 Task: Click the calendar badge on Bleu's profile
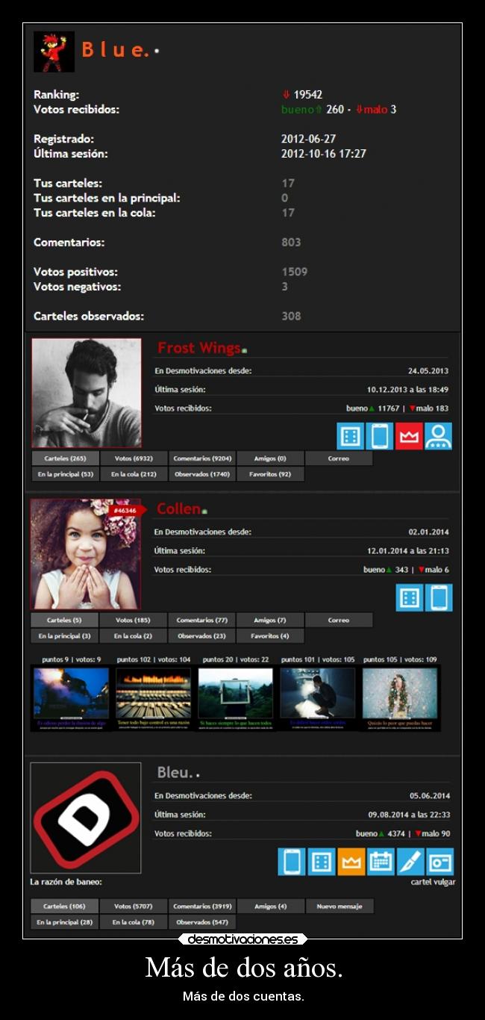381,862
